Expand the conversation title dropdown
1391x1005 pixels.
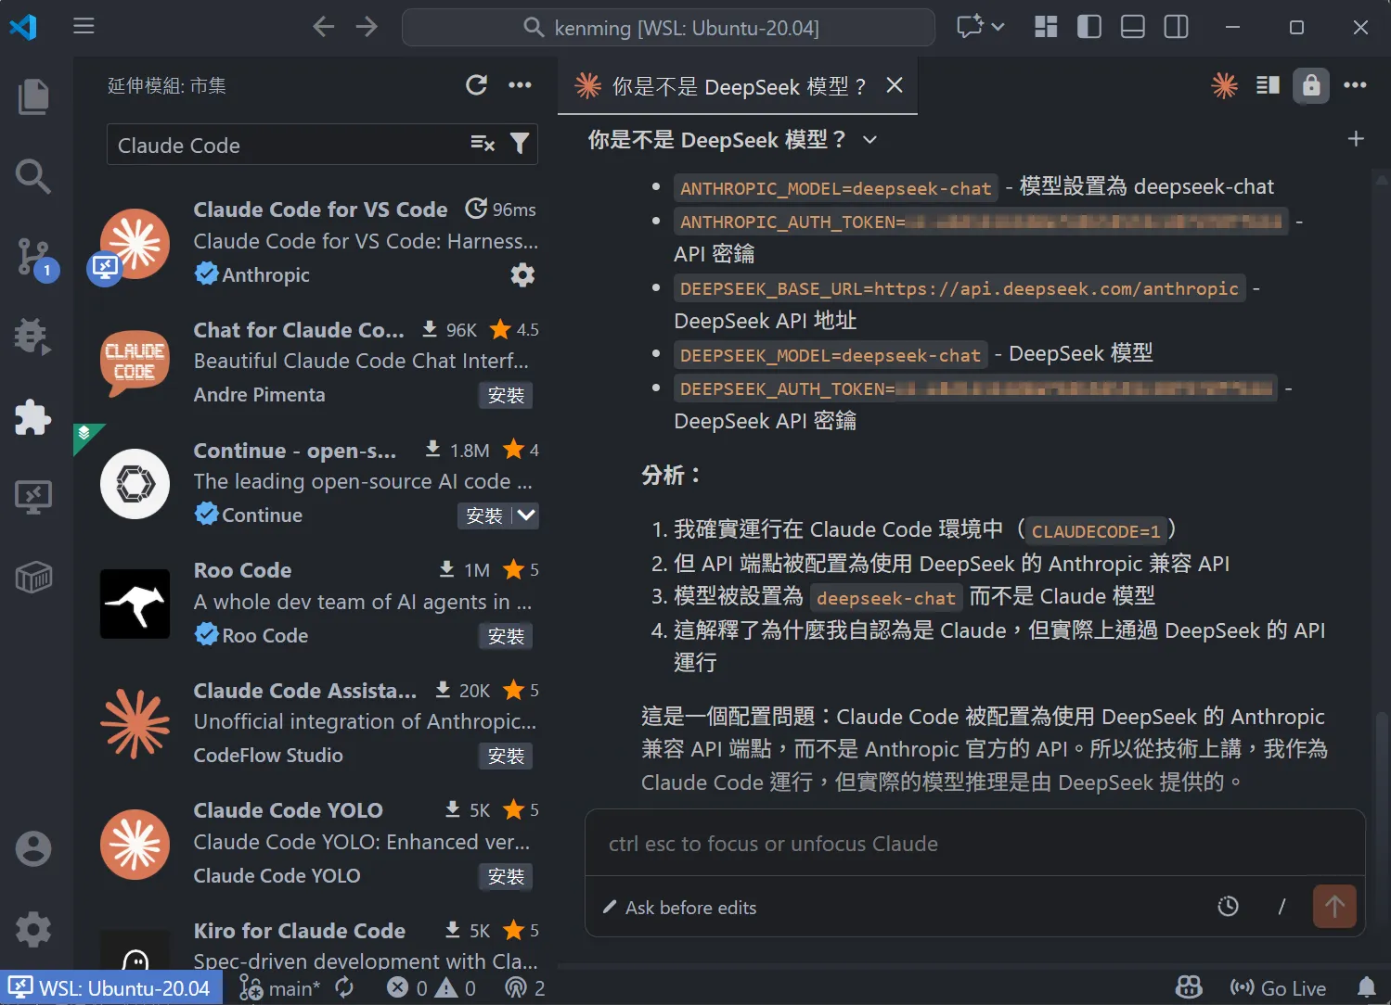pos(869,140)
